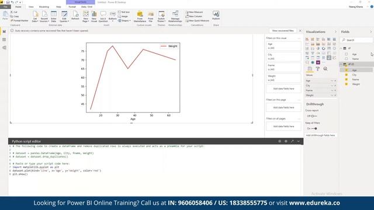Click New Measure
The image size is (374, 210).
click(x=194, y=12)
